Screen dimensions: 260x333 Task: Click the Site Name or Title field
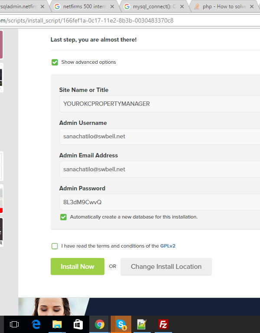160,104
